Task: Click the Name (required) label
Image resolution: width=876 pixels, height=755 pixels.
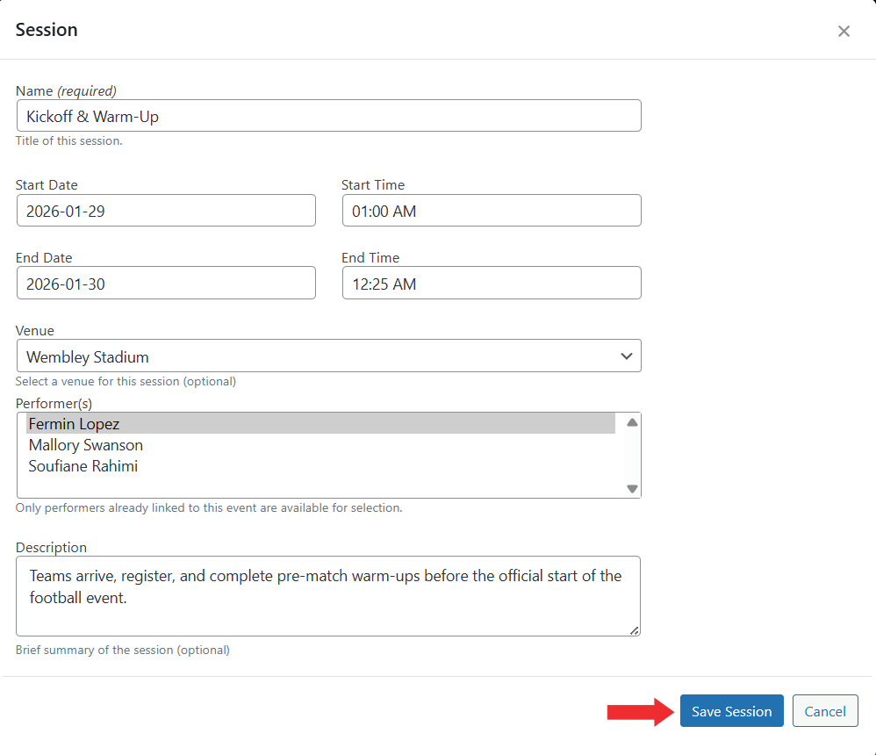Action: [x=66, y=90]
